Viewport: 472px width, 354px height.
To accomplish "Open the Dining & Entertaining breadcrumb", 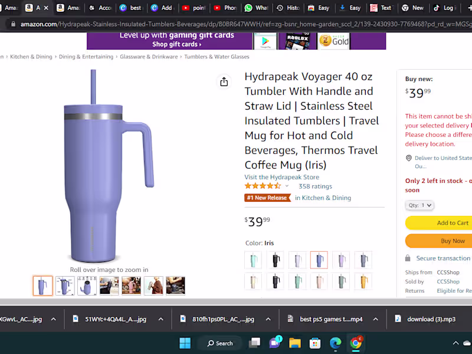I will click(x=86, y=57).
